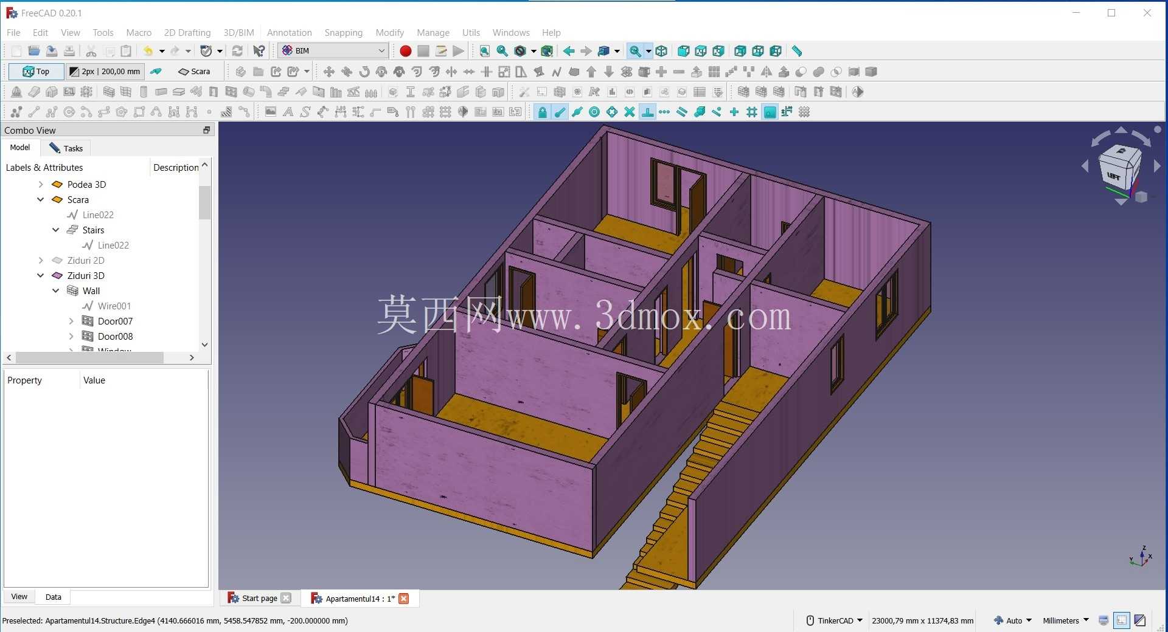The height and width of the screenshot is (632, 1168).
Task: Click the model tree vertical scrollbar
Action: (x=204, y=202)
